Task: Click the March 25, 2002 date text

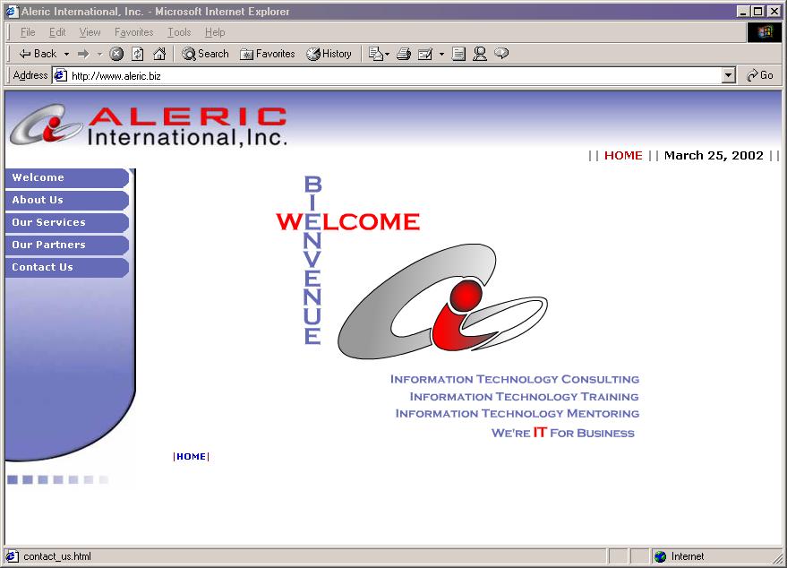Action: pos(714,156)
